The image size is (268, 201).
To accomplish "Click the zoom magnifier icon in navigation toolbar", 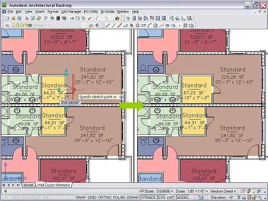I will click(171, 18).
